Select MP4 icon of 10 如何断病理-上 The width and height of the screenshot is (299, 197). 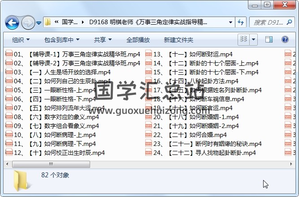pos(9,135)
